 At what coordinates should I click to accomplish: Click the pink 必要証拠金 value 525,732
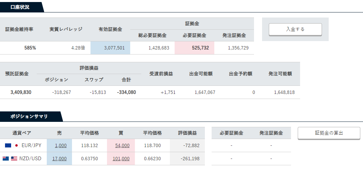tap(201, 48)
